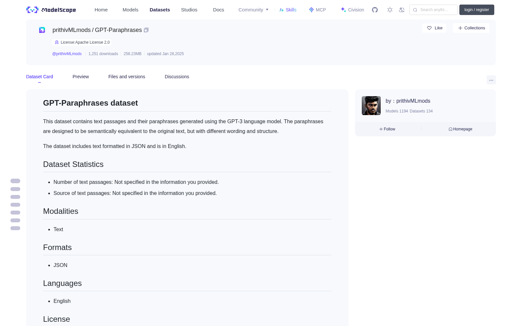The height and width of the screenshot is (326, 522).
Task: Click the search magnifier icon
Action: (415, 10)
